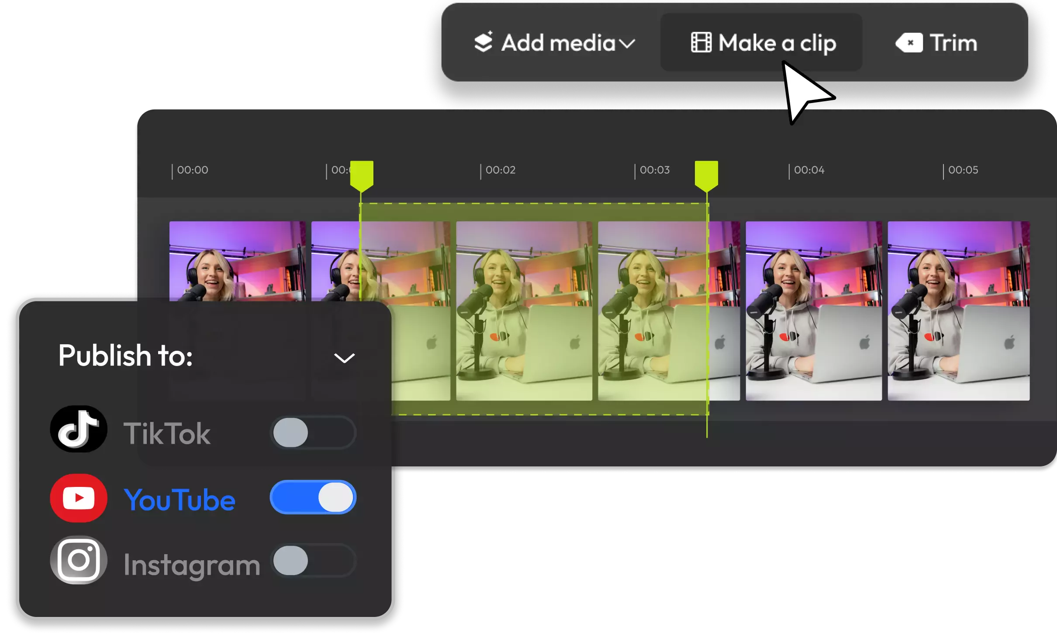
Task: Click the Trim text label
Action: [953, 43]
